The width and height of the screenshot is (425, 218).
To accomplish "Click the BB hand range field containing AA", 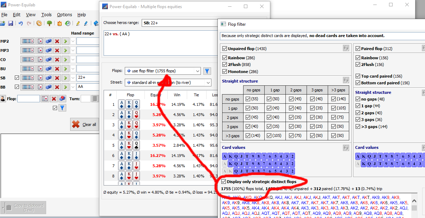I will click(88, 87).
